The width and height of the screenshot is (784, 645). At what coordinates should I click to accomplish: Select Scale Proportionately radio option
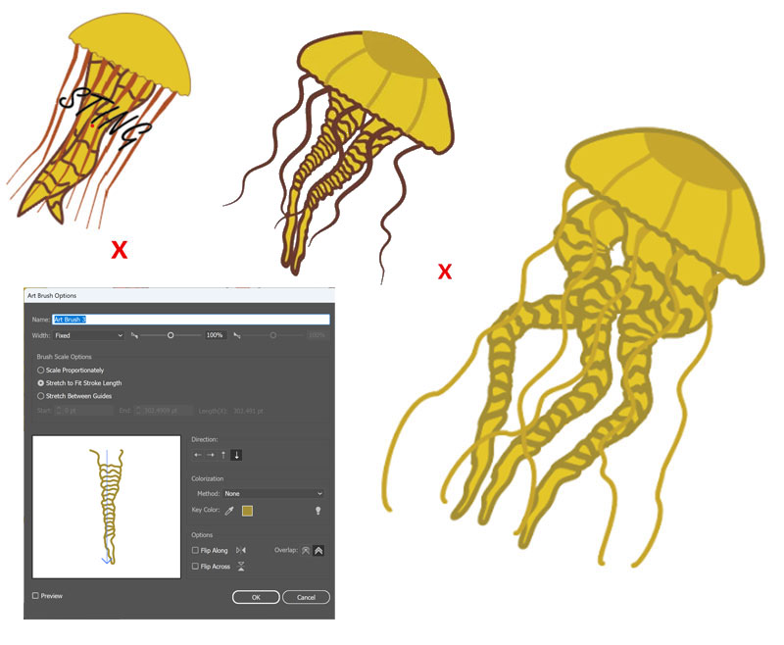[40, 370]
